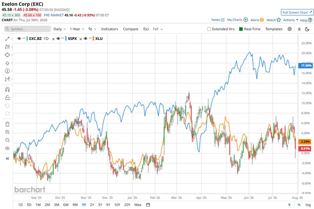Screen dimensions: 314x209
Task: Open the numbered annotation tool
Action: pos(7,71)
